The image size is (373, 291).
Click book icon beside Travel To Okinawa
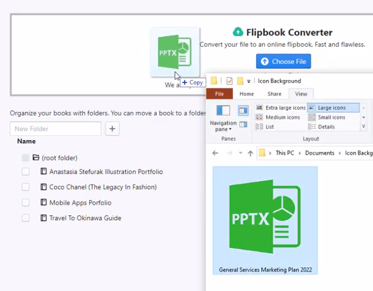pyautogui.click(x=44, y=217)
